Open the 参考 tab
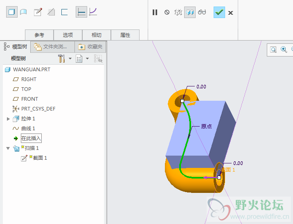This screenshot has height=224, width=293. pos(39,35)
